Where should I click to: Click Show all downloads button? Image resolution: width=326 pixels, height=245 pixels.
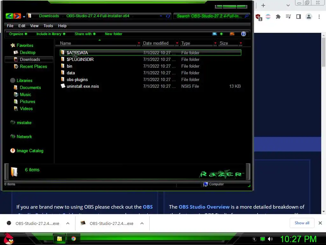(x=302, y=223)
